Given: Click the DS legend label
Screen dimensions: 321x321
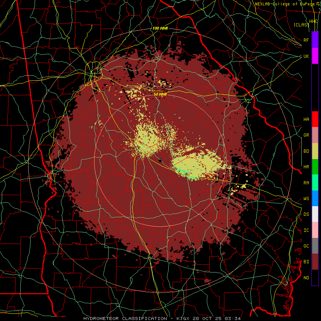Looking at the screenshot, I should 306,214.
